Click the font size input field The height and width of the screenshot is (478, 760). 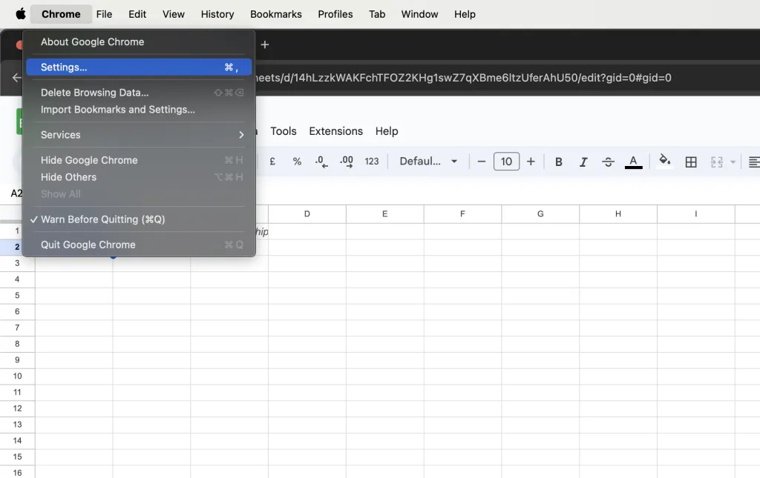[506, 161]
